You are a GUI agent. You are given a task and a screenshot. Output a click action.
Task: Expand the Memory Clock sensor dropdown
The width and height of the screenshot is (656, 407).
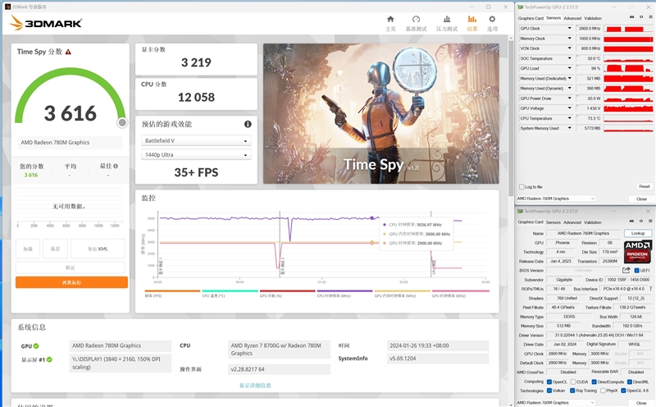[x=569, y=39]
